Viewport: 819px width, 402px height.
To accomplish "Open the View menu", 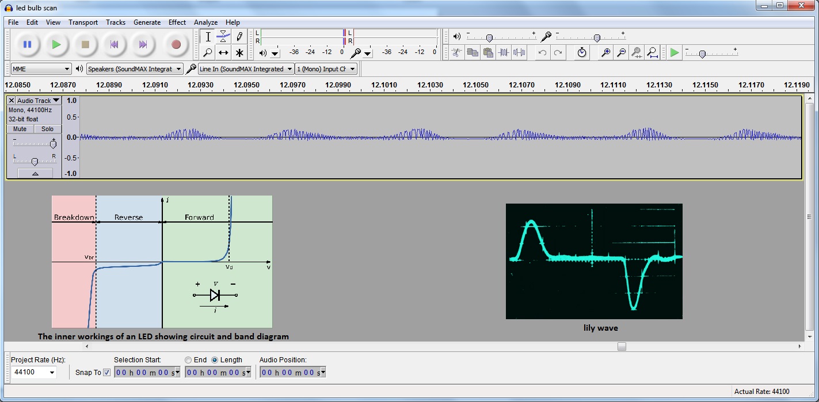I will pyautogui.click(x=53, y=22).
